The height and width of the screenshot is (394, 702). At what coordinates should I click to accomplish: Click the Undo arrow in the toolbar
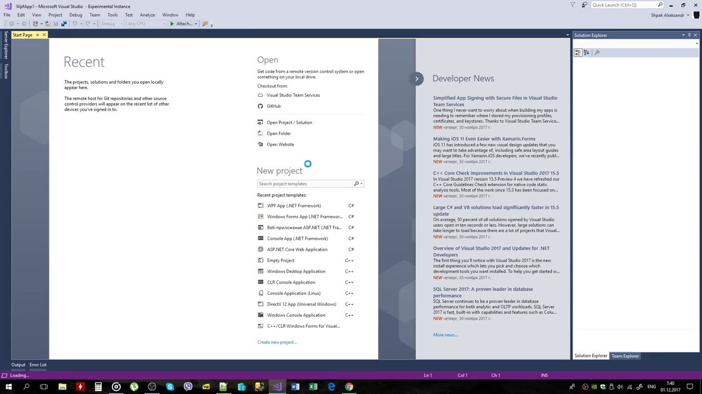click(75, 24)
